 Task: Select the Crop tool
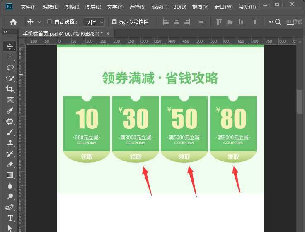click(10, 89)
